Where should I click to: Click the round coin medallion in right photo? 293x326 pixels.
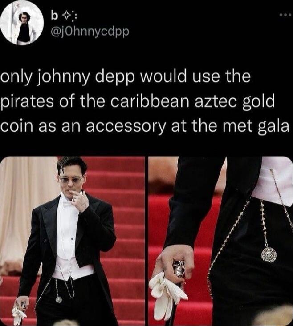[x=269, y=254]
